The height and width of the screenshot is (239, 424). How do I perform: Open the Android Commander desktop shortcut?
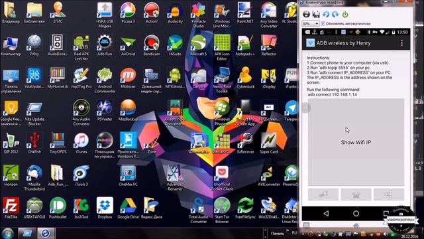point(105,80)
